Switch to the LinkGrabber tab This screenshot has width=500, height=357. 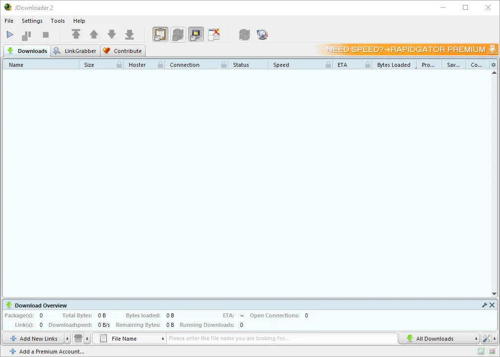click(76, 51)
